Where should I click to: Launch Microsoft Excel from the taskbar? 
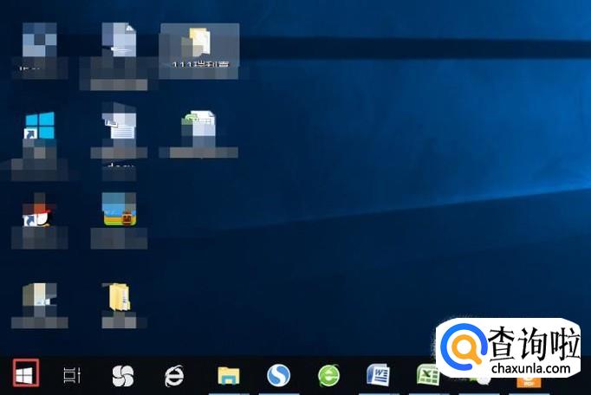tap(427, 376)
